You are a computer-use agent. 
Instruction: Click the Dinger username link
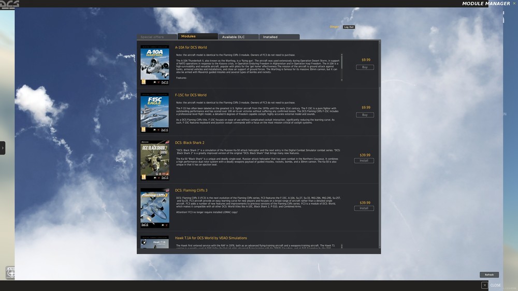334,27
